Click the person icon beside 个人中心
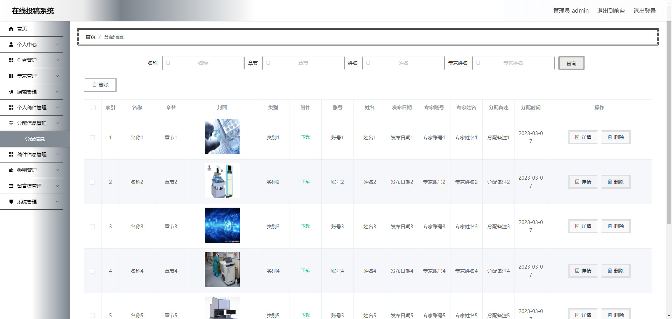This screenshot has width=672, height=319. 11,44
